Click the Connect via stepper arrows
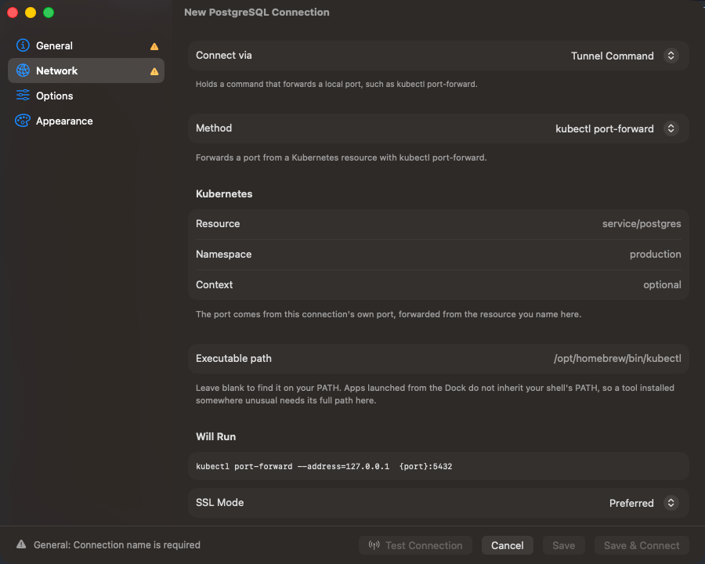The width and height of the screenshot is (705, 564). pos(671,56)
